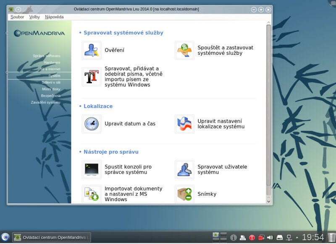
Task: Click the red exclamation update alert icon
Action: click(252, 237)
